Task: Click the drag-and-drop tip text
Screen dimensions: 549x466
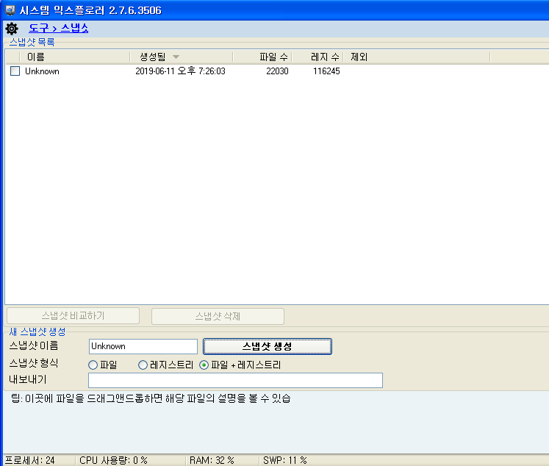Action: 151,398
